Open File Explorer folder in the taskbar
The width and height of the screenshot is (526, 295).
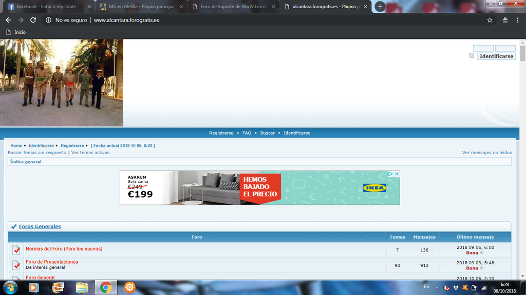point(82,287)
